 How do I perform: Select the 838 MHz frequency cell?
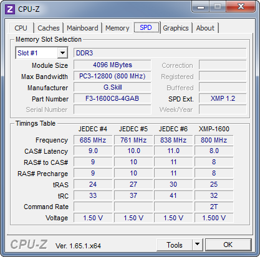[173, 140]
